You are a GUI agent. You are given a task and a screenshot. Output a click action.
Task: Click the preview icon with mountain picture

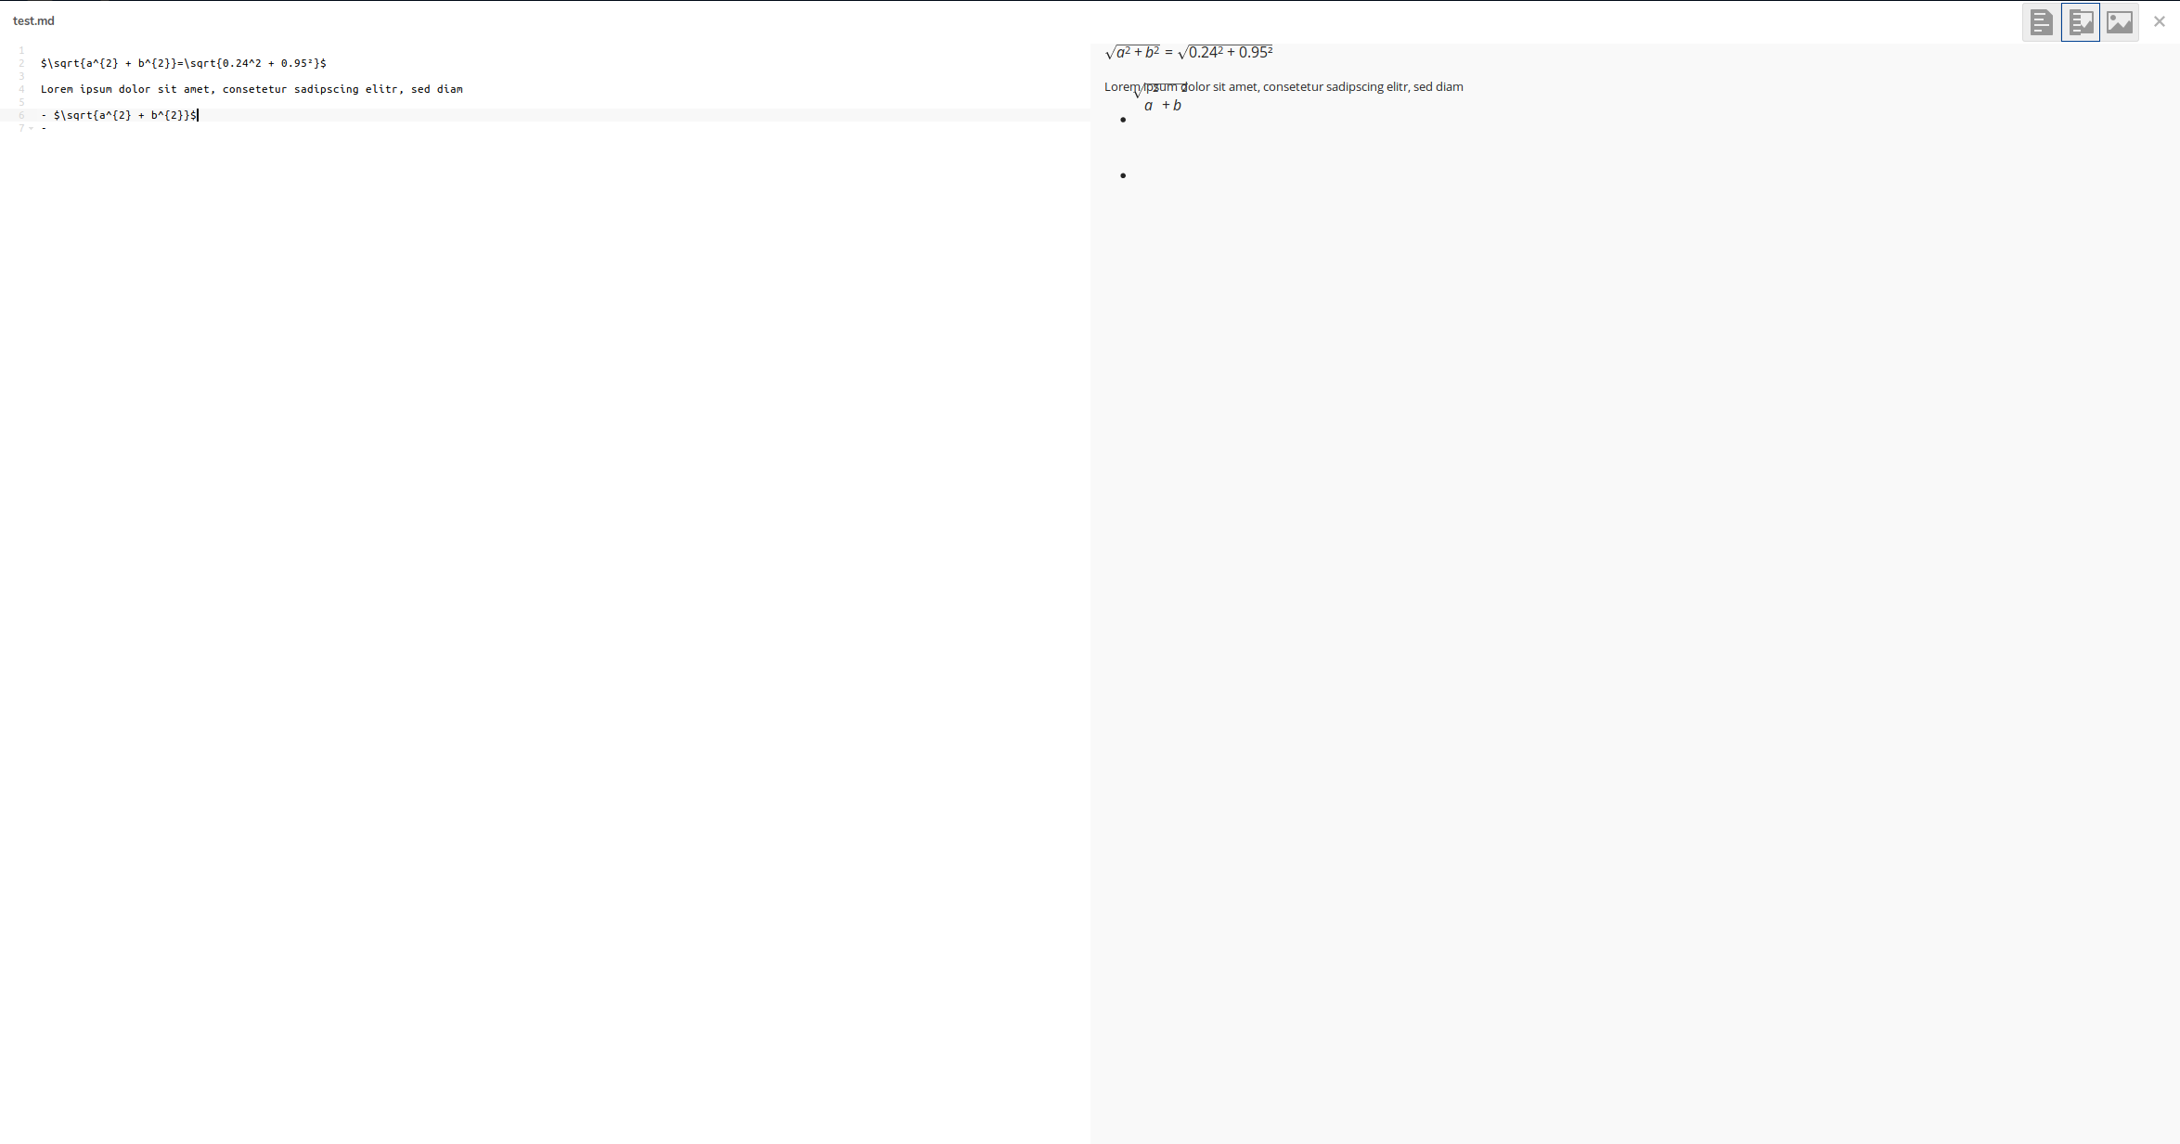click(x=2120, y=20)
